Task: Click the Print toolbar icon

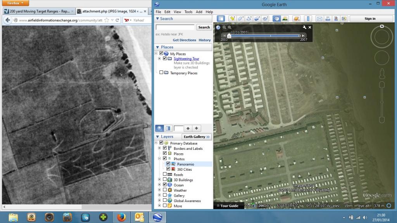Action: [x=328, y=19]
